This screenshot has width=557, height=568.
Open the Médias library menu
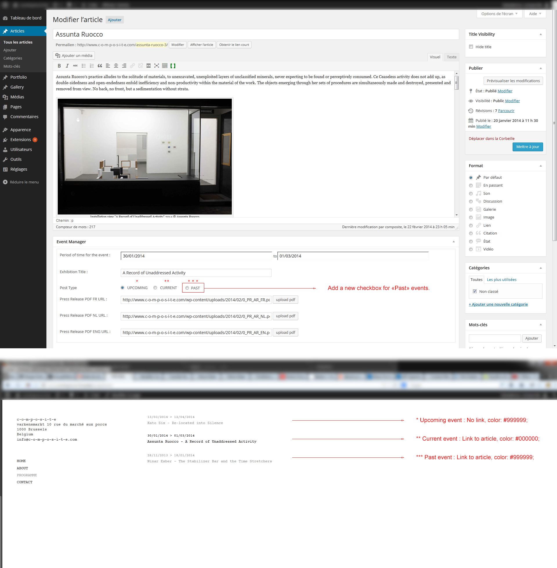coord(23,97)
